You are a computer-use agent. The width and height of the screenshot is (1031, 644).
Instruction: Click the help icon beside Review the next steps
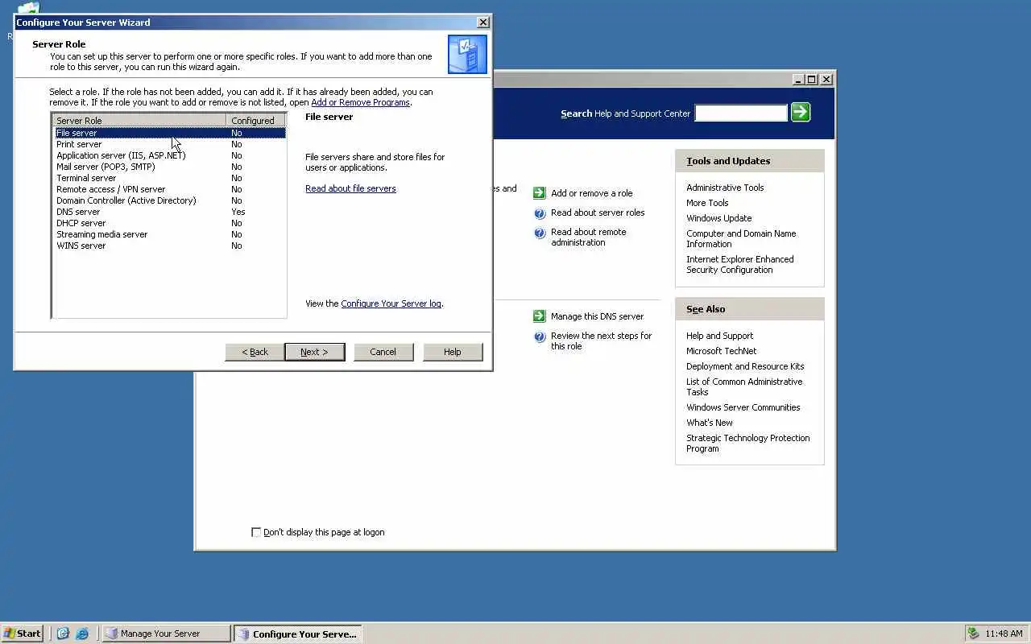540,337
